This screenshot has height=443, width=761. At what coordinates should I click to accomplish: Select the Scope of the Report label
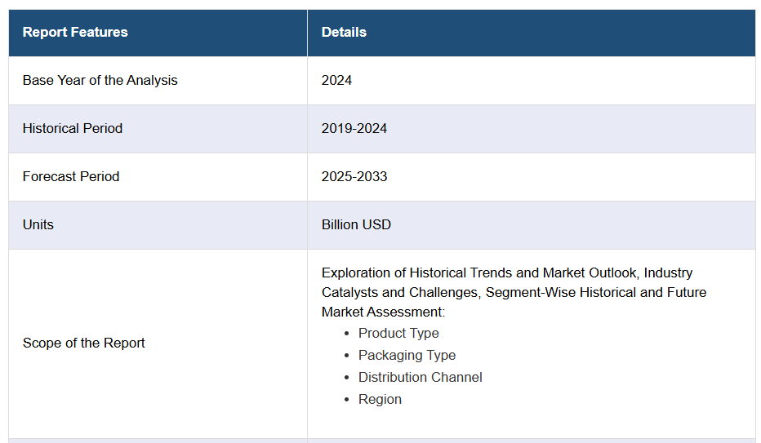point(83,343)
